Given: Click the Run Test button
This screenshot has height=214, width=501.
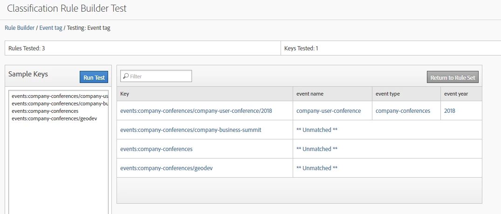Looking at the screenshot, I should [x=94, y=77].
